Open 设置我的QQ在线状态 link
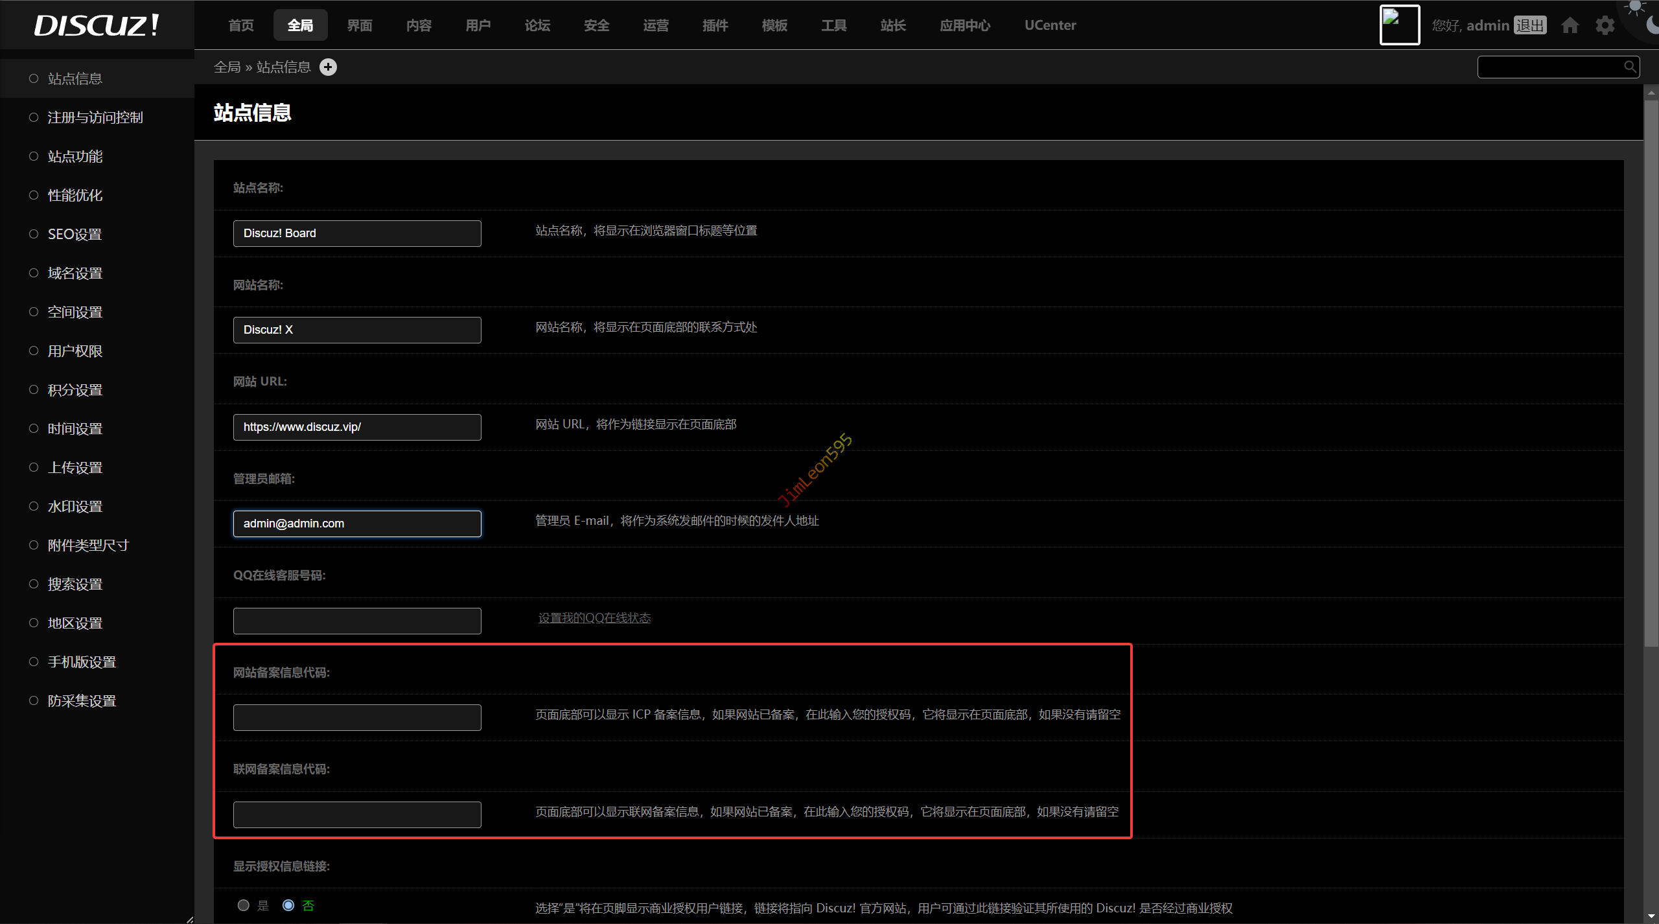The width and height of the screenshot is (1659, 924). click(x=594, y=618)
